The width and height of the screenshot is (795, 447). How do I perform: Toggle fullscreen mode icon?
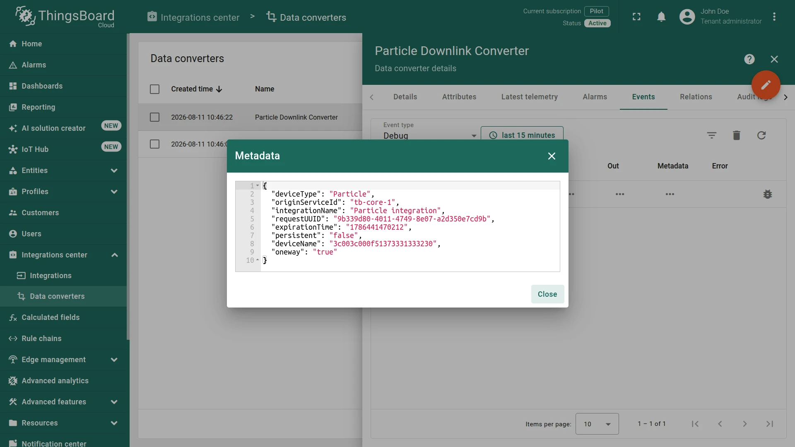point(636,17)
